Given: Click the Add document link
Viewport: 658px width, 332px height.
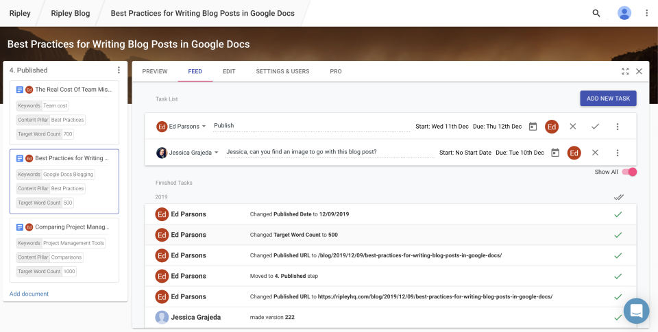Looking at the screenshot, I should [x=29, y=294].
